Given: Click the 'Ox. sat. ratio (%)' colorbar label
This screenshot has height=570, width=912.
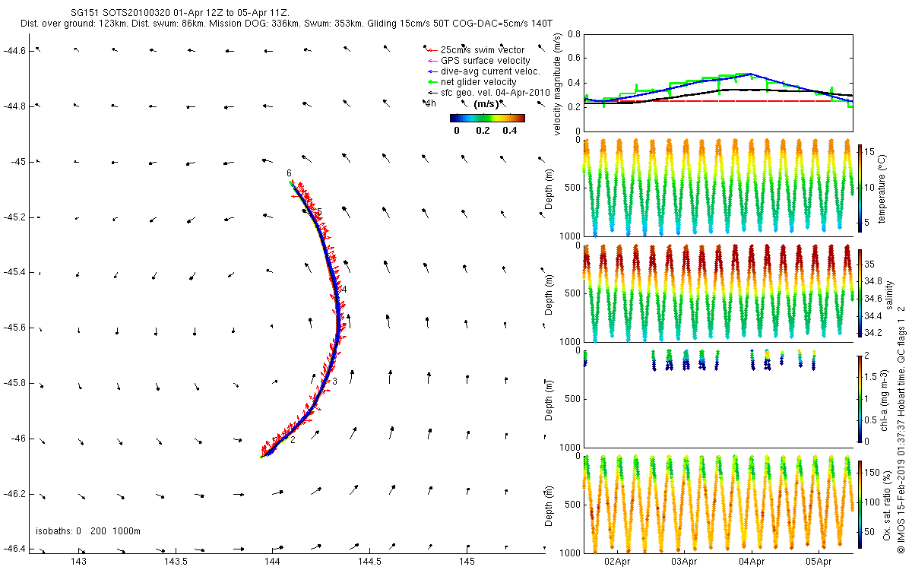Looking at the screenshot, I should click(888, 505).
